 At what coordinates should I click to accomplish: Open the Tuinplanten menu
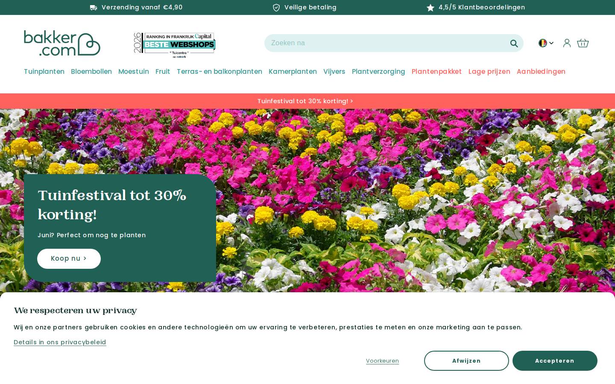click(44, 72)
